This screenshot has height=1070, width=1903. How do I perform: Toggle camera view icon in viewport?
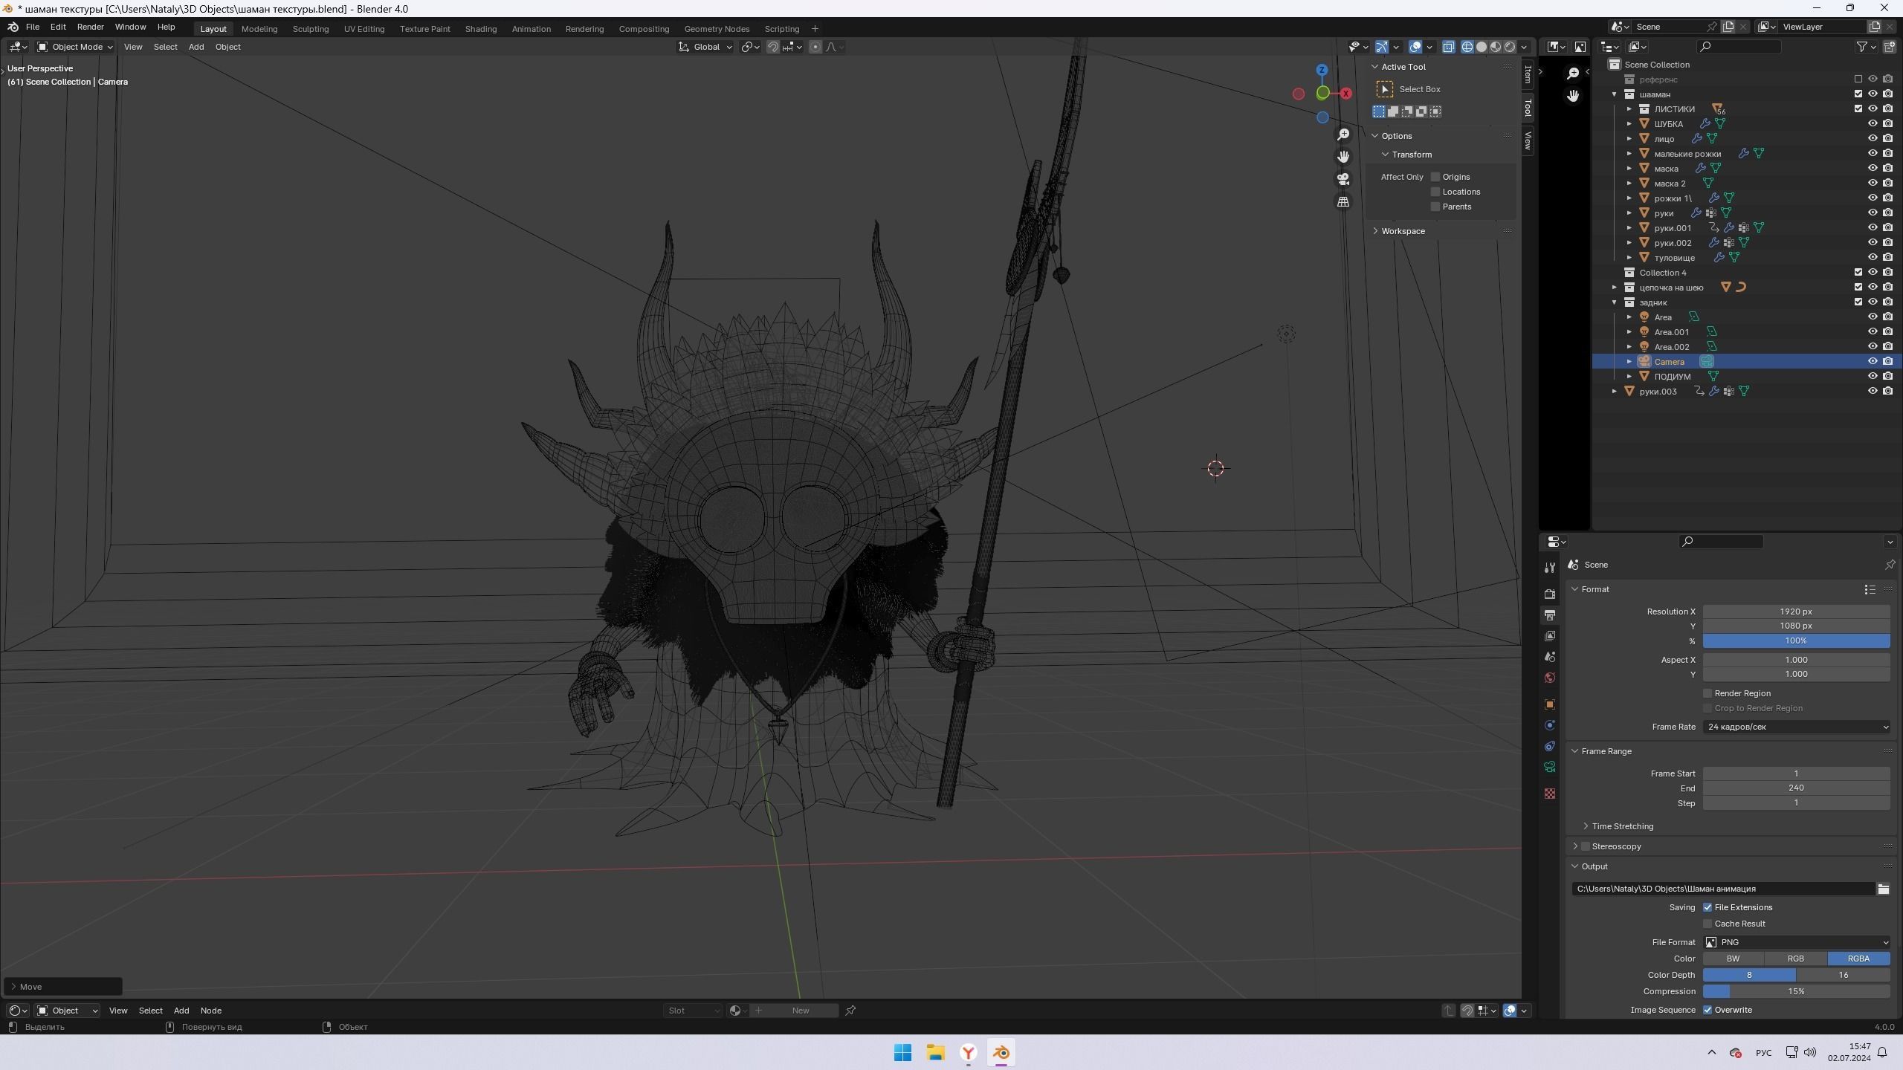pos(1343,179)
